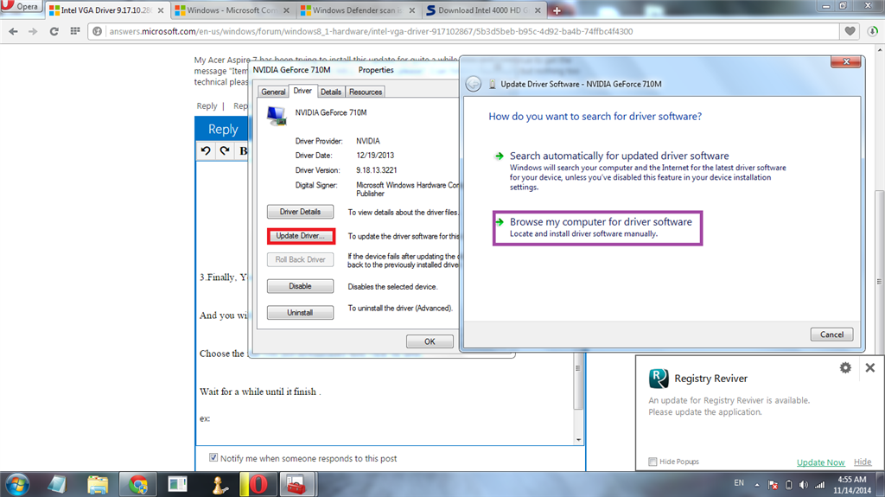The width and height of the screenshot is (885, 497).
Task: Switch to Windows Defender scan tab
Action: pyautogui.click(x=357, y=10)
